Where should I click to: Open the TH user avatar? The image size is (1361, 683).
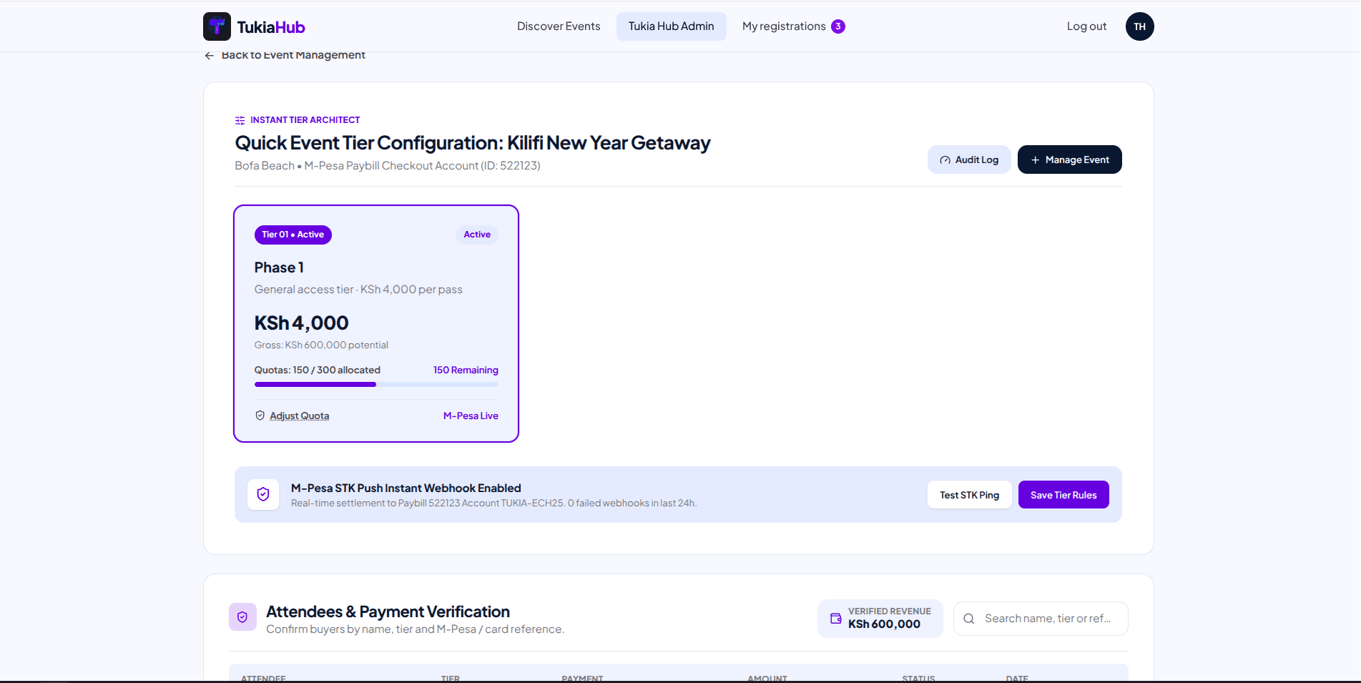coord(1139,26)
